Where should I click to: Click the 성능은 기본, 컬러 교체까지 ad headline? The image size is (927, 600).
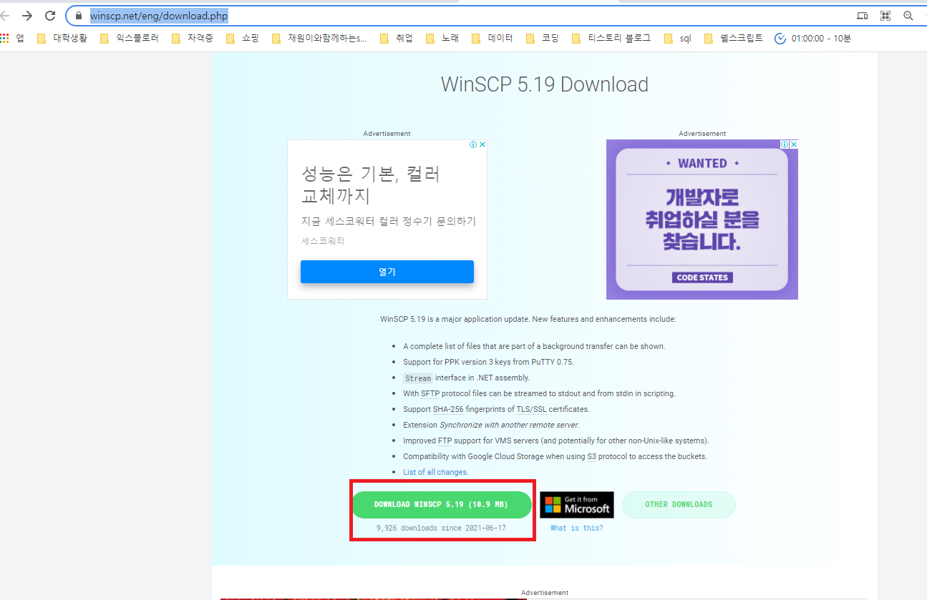point(371,185)
